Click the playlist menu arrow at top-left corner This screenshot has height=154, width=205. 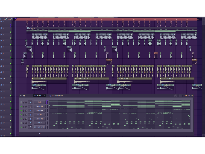0,19
